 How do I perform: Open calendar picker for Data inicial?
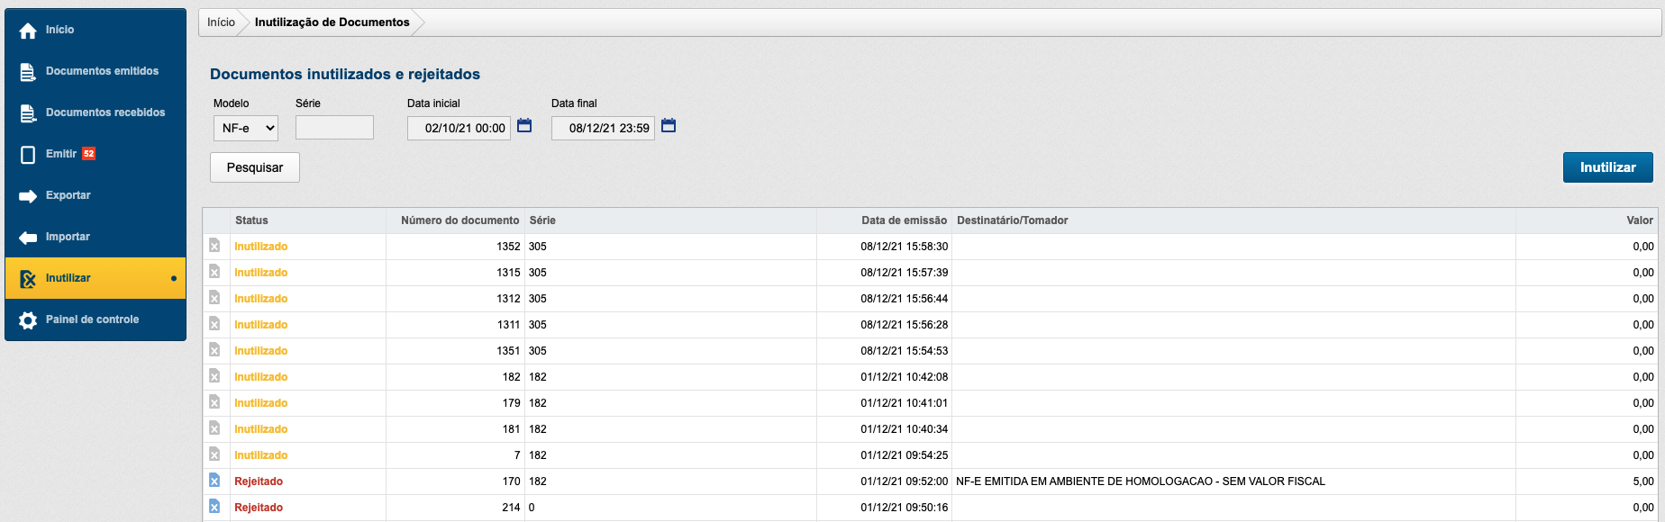524,126
